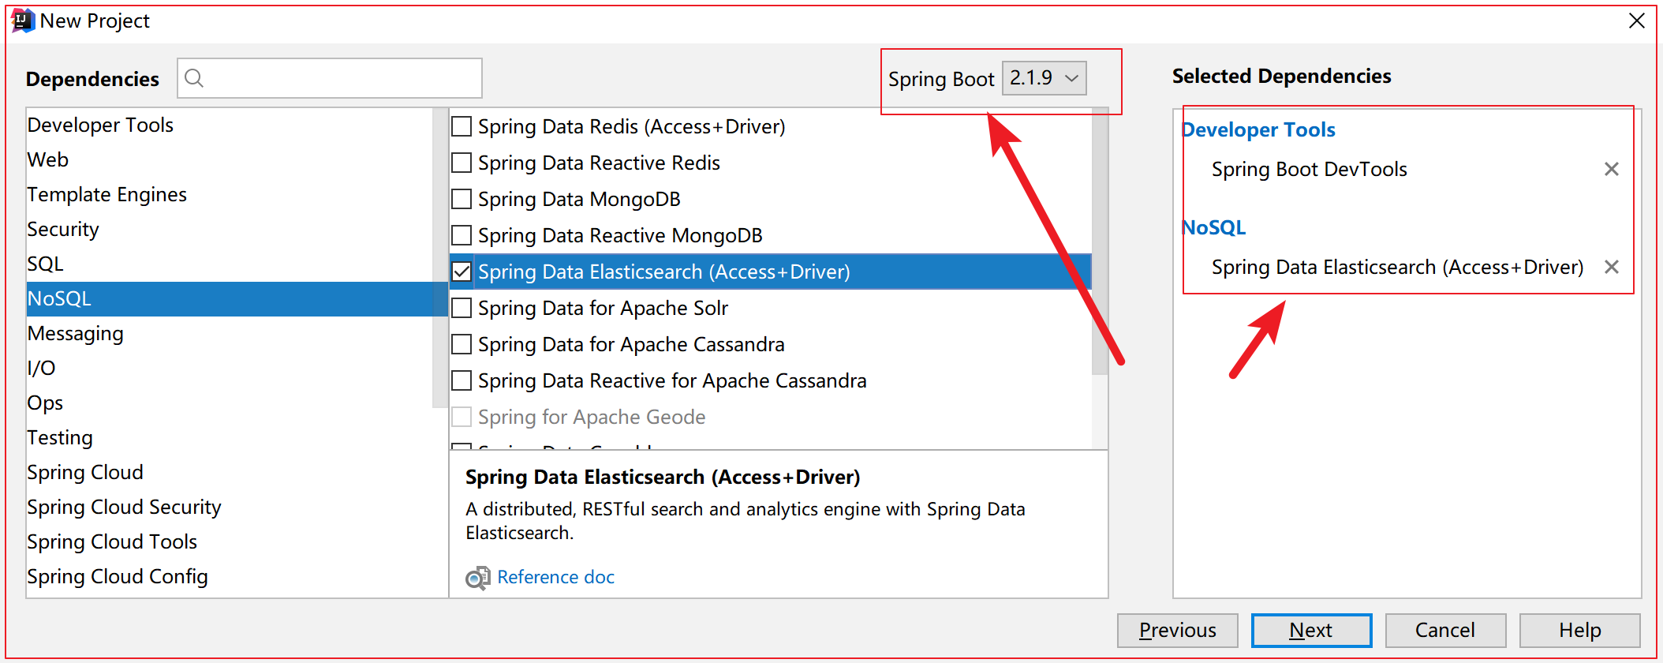The width and height of the screenshot is (1663, 663).
Task: Select the SQL category
Action: [230, 264]
